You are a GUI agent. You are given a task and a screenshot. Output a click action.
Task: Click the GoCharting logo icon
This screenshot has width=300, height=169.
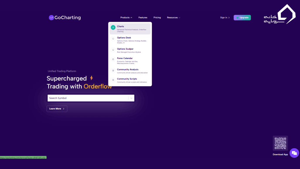coord(51,18)
